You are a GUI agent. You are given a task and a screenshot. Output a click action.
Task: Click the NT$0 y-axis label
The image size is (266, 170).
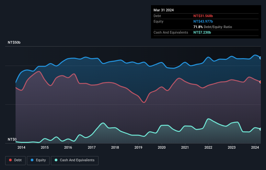click(x=12, y=139)
